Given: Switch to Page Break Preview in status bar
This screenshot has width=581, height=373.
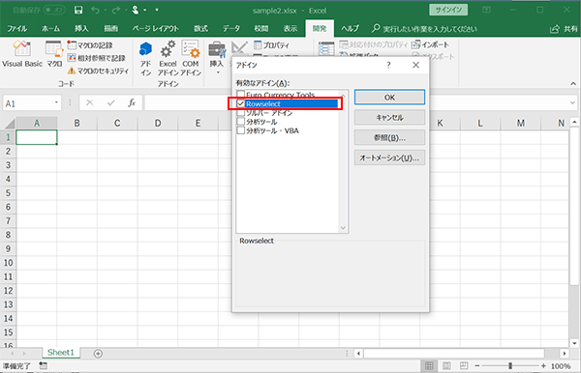Looking at the screenshot, I should (464, 366).
